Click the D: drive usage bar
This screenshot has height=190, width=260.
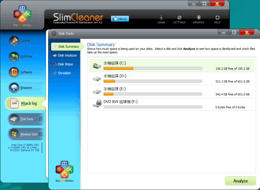pyautogui.click(x=153, y=81)
